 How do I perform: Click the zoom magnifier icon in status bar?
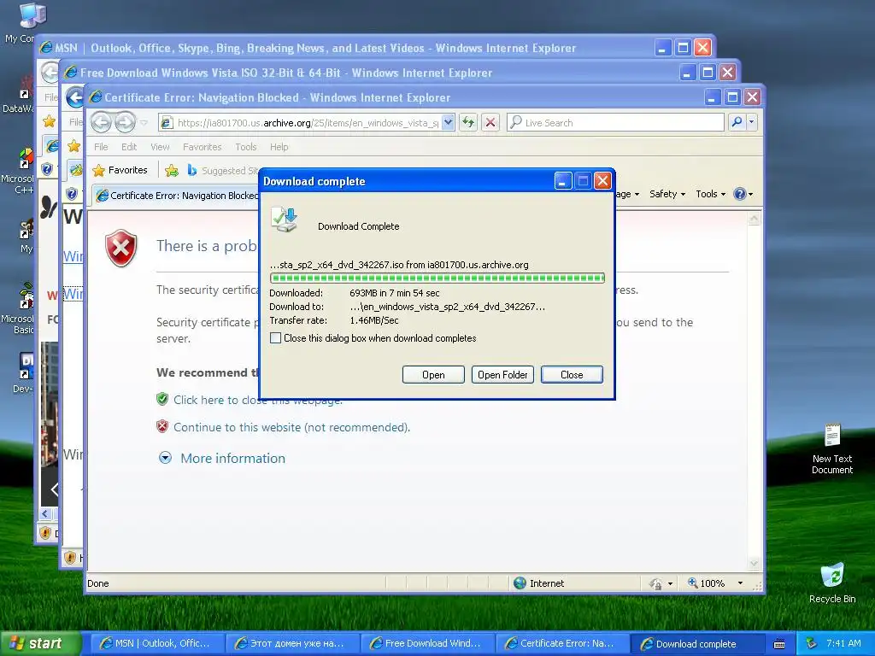pyautogui.click(x=692, y=583)
